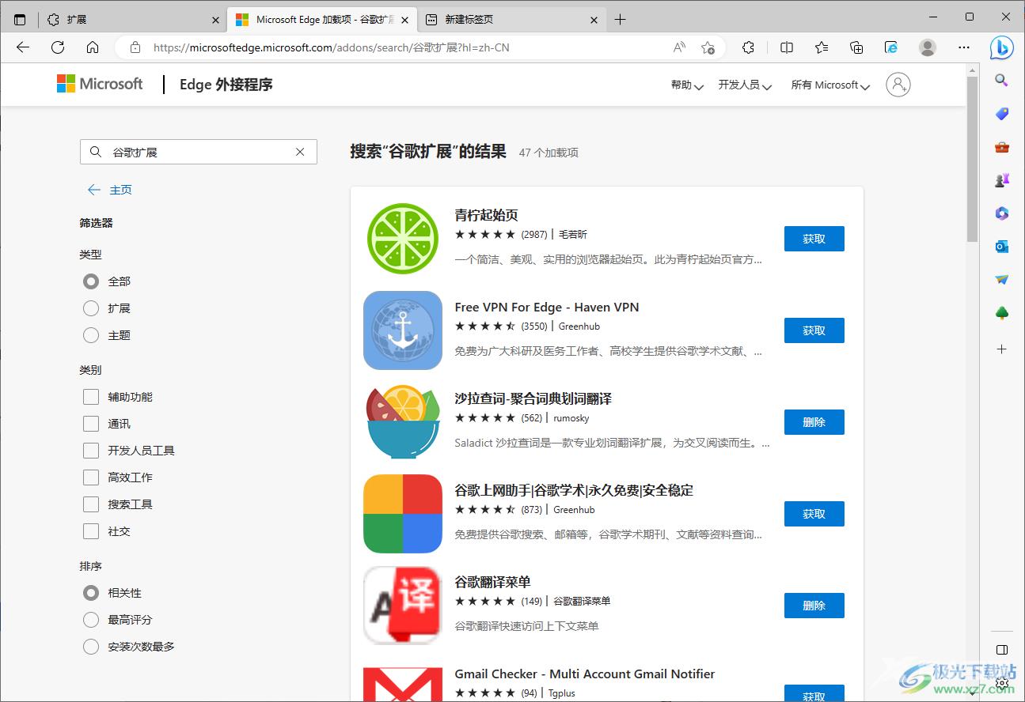Screen dimensions: 1025x702
Task: Open Collections panel
Action: tap(856, 47)
